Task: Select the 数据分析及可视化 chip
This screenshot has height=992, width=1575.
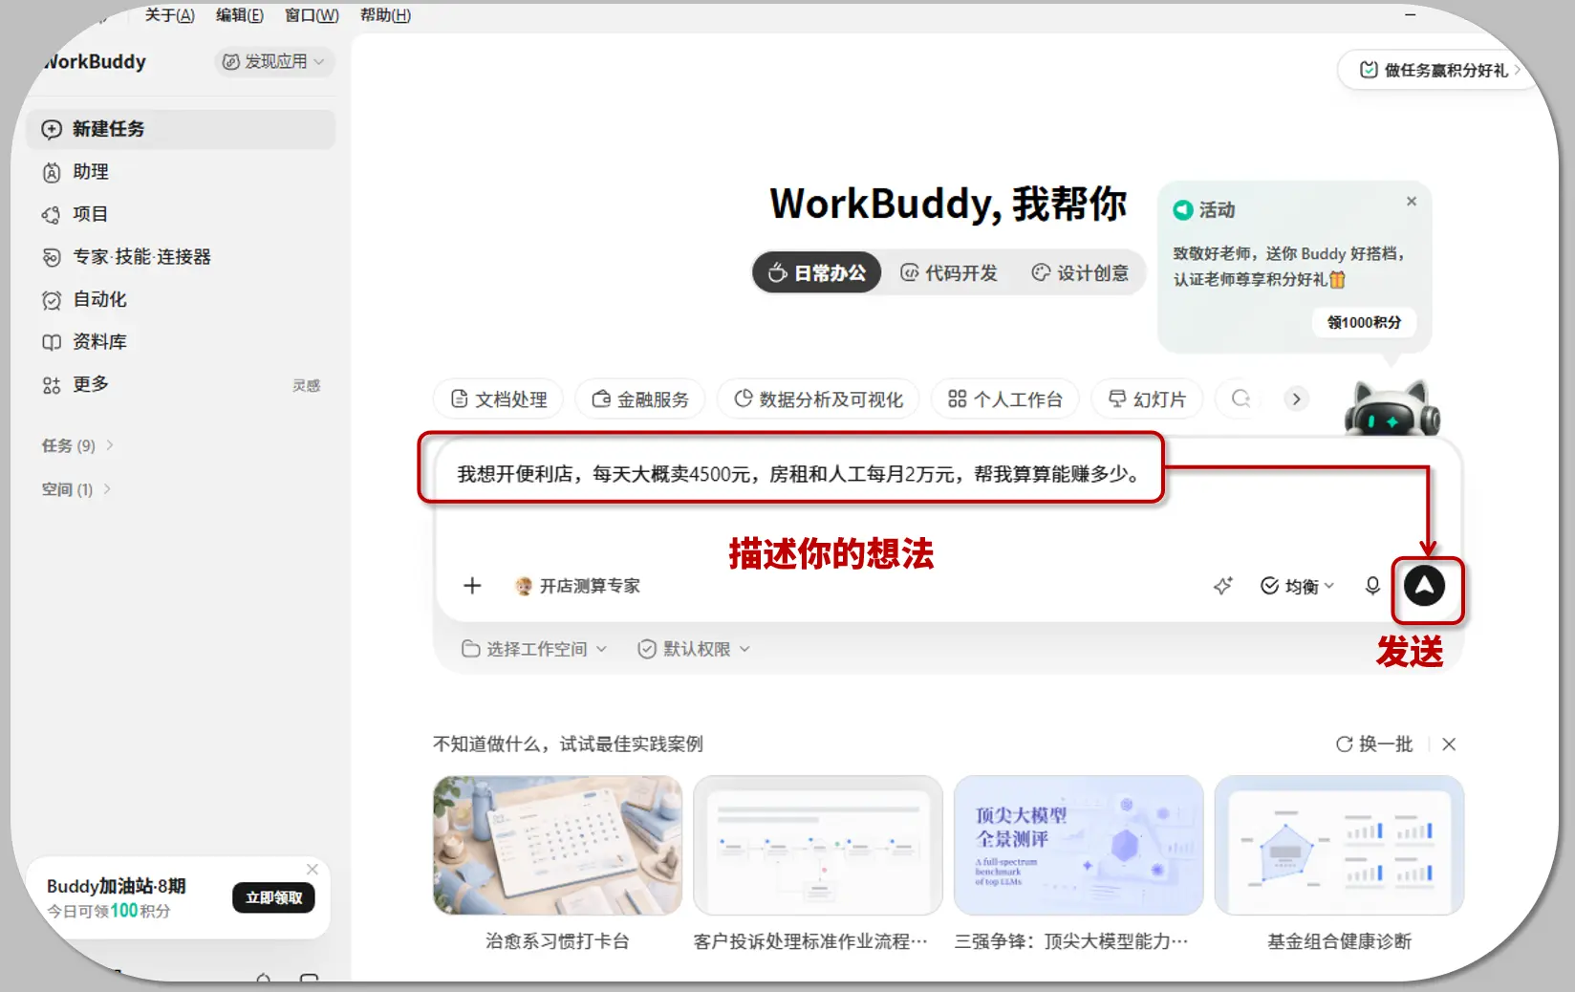Action: point(818,399)
